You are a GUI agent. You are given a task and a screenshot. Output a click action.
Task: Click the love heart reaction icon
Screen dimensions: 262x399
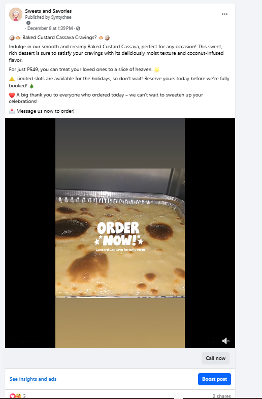(x=13, y=396)
